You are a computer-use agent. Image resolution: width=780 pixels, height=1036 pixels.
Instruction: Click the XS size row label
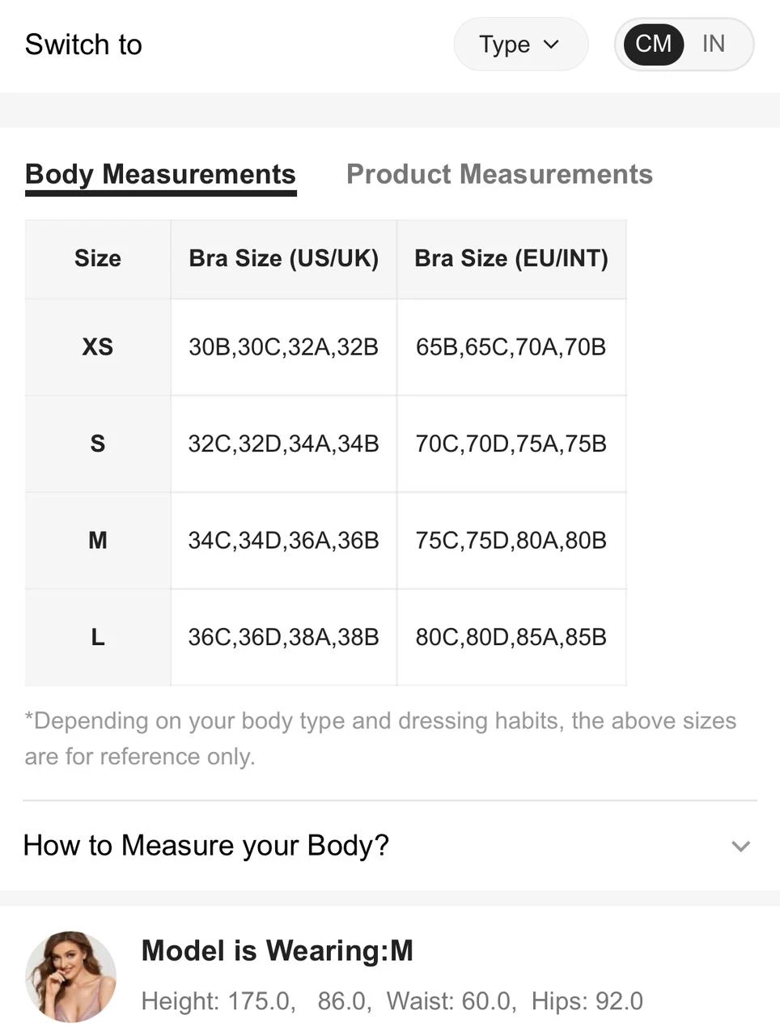tap(98, 347)
